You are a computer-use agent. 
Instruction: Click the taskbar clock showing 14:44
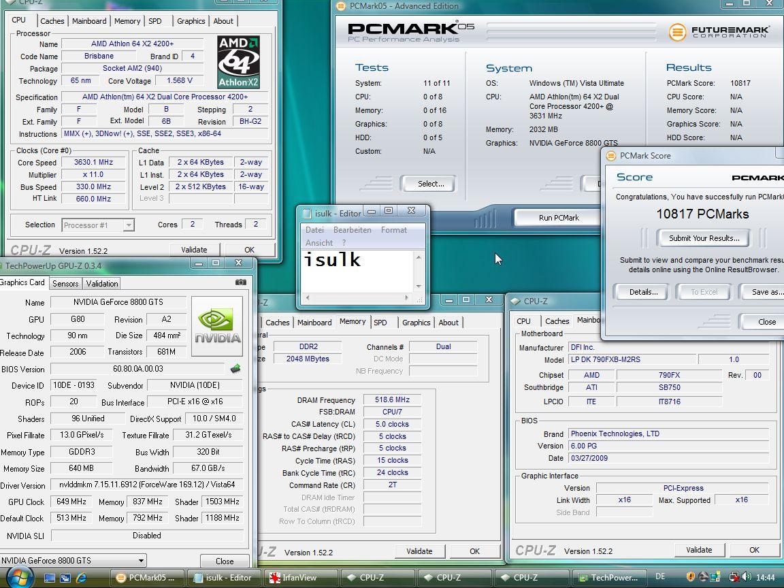tap(765, 578)
